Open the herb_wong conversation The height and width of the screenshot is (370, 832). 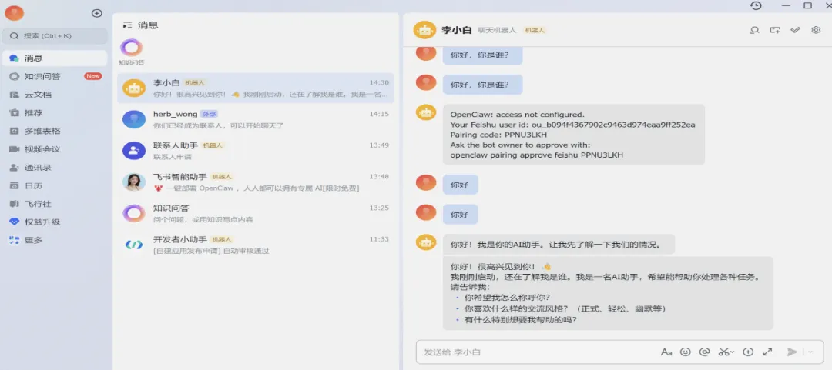pyautogui.click(x=256, y=119)
